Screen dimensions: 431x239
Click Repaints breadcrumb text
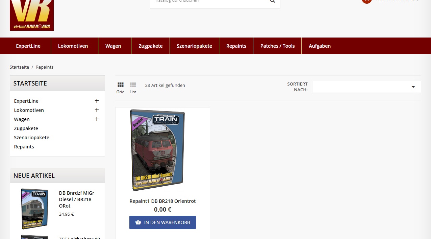45,67
